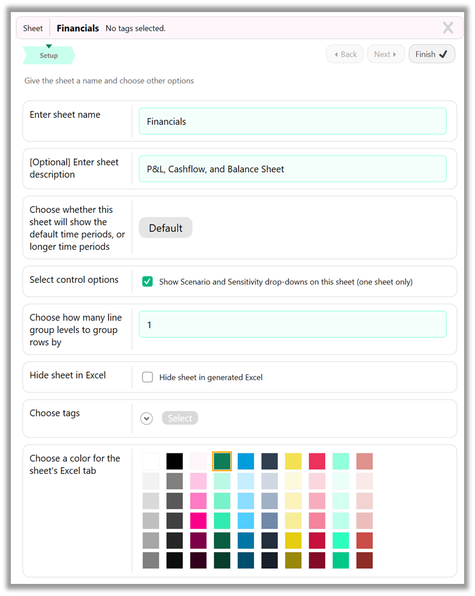
Task: Click the sheet description field
Action: coord(293,169)
